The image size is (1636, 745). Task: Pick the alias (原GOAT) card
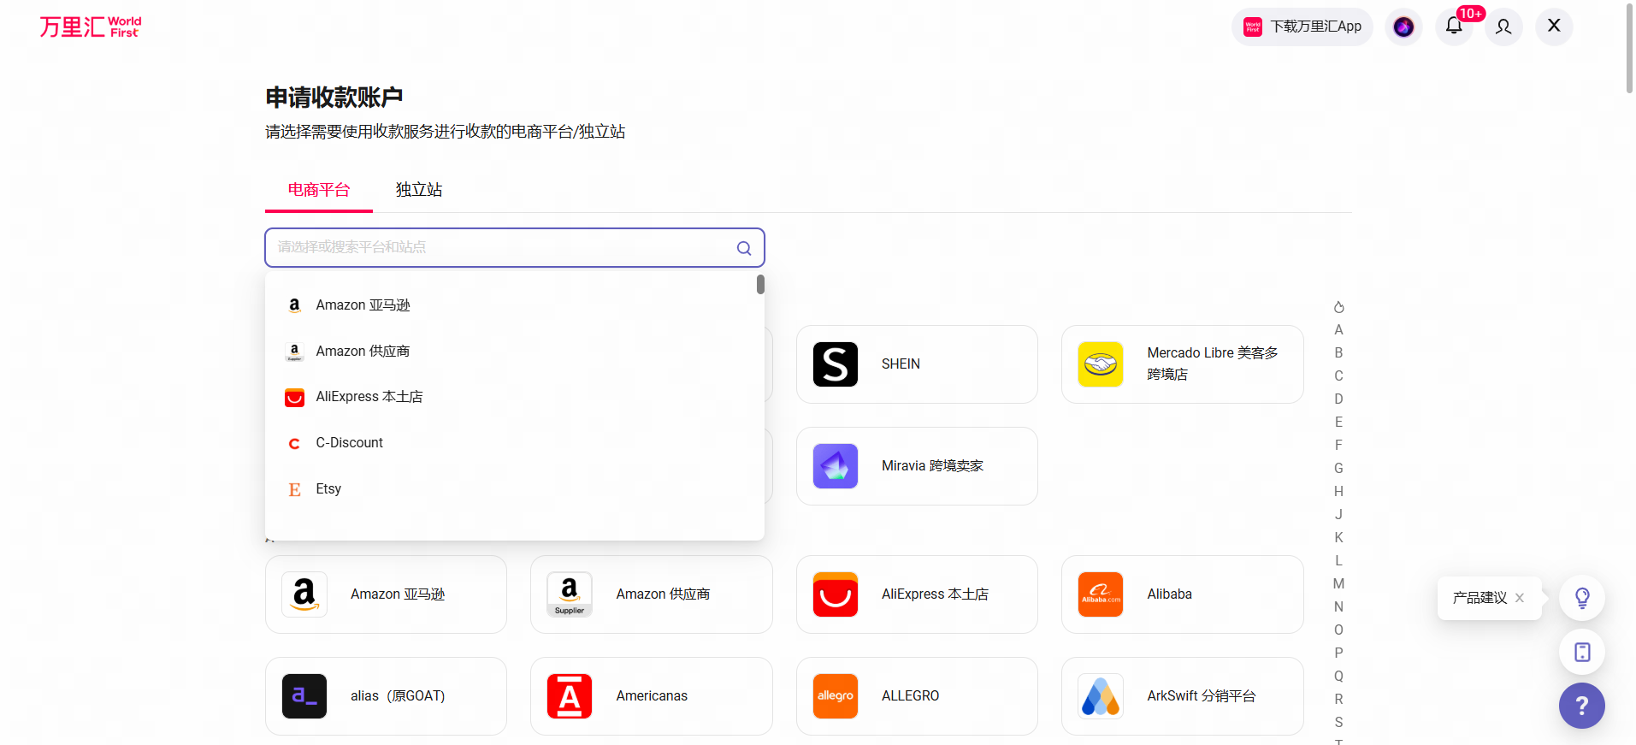[386, 696]
